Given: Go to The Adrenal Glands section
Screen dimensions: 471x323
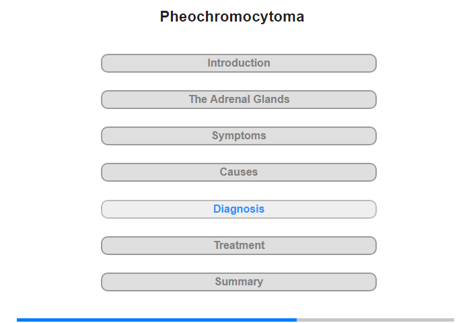Looking at the screenshot, I should coord(239,100).
